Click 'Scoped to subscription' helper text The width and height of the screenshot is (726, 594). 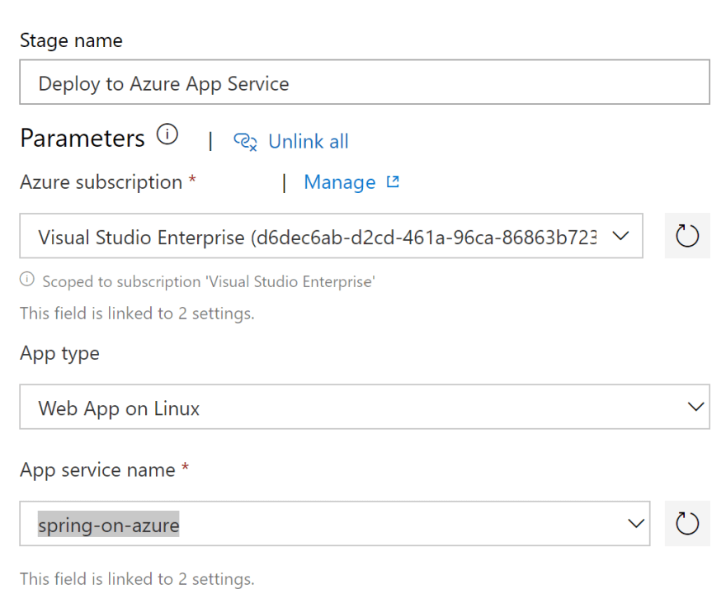click(x=209, y=281)
